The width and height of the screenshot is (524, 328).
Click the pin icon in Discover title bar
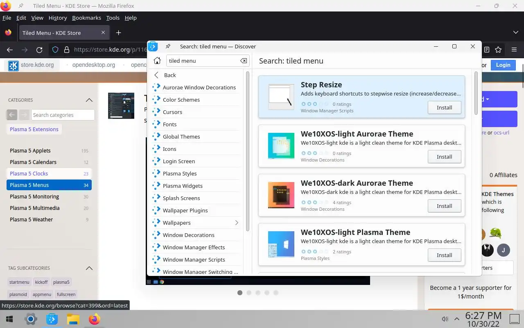click(x=168, y=46)
